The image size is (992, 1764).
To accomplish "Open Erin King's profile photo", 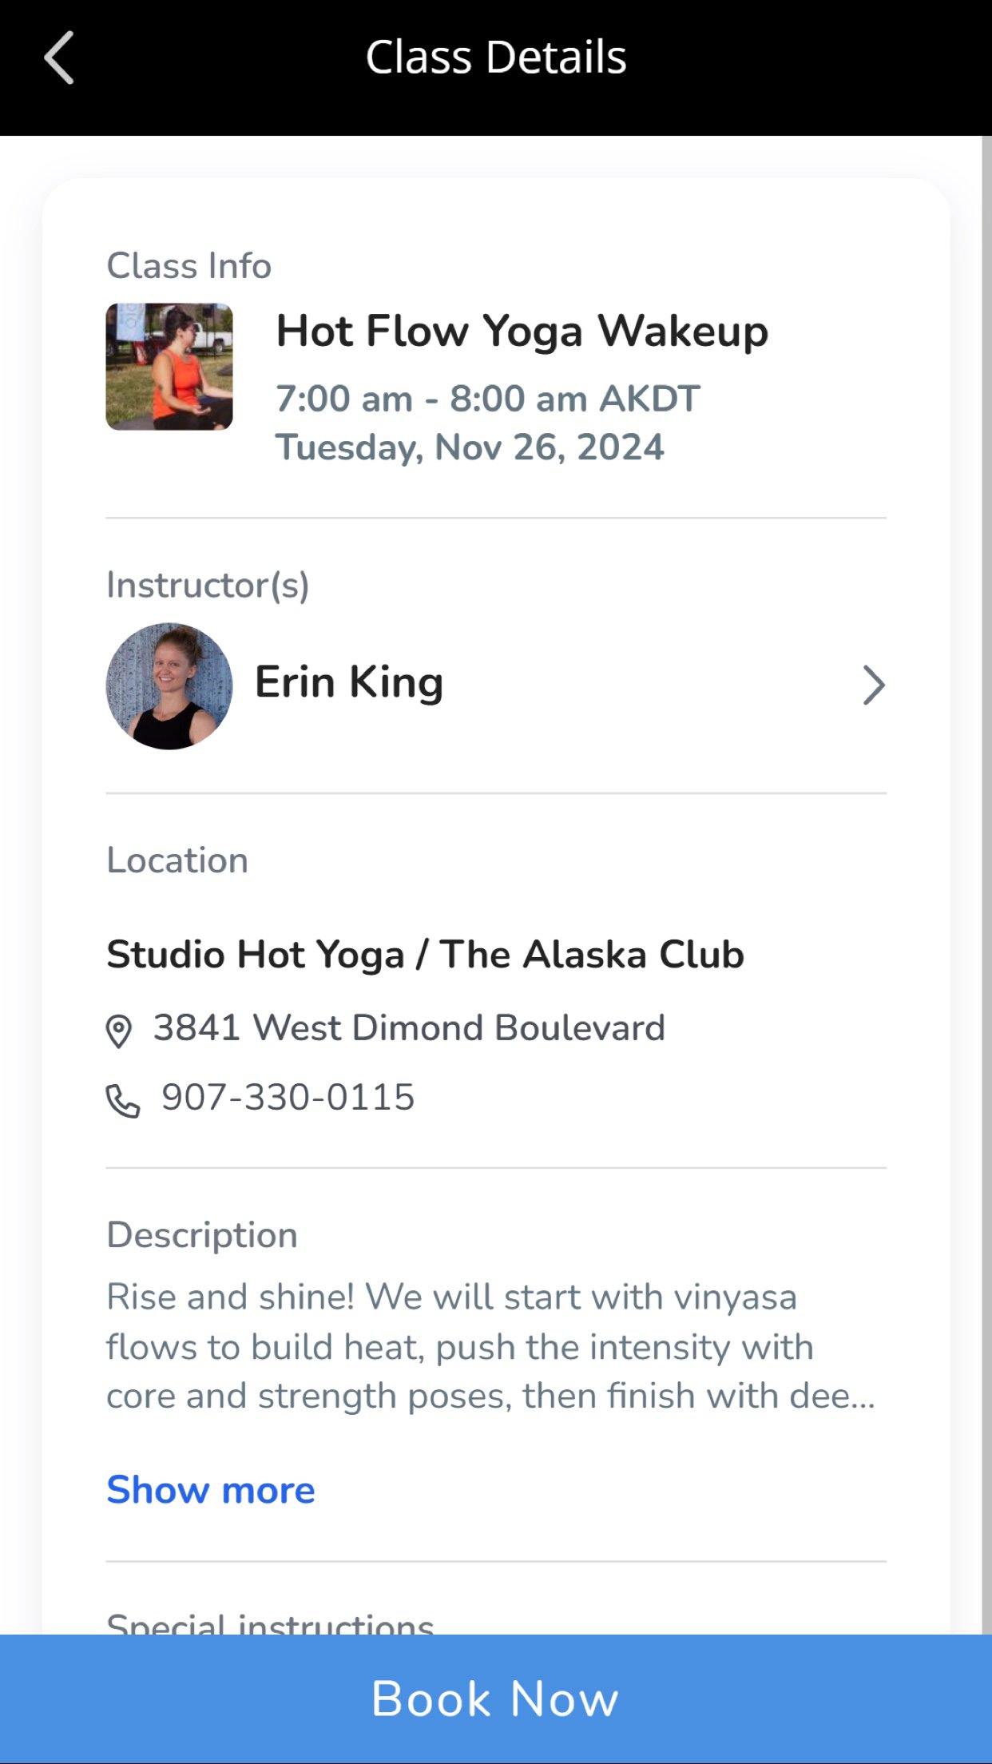I will point(169,686).
